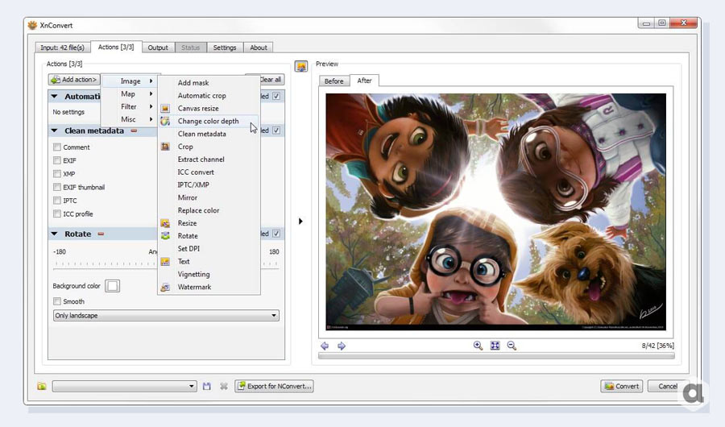The height and width of the screenshot is (427, 725).
Task: Show the After preview tab
Action: (364, 80)
